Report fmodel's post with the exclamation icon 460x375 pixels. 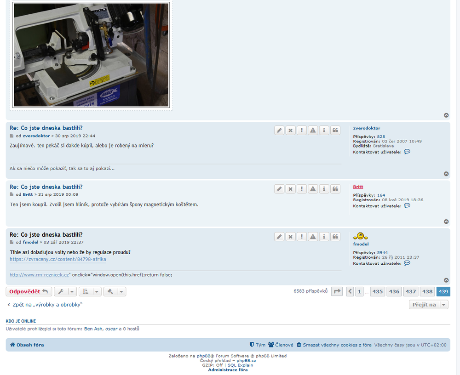tap(301, 237)
